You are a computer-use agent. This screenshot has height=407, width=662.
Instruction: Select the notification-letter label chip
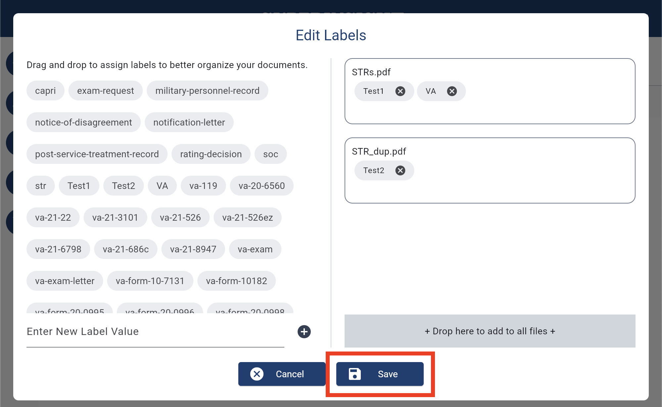tap(189, 122)
